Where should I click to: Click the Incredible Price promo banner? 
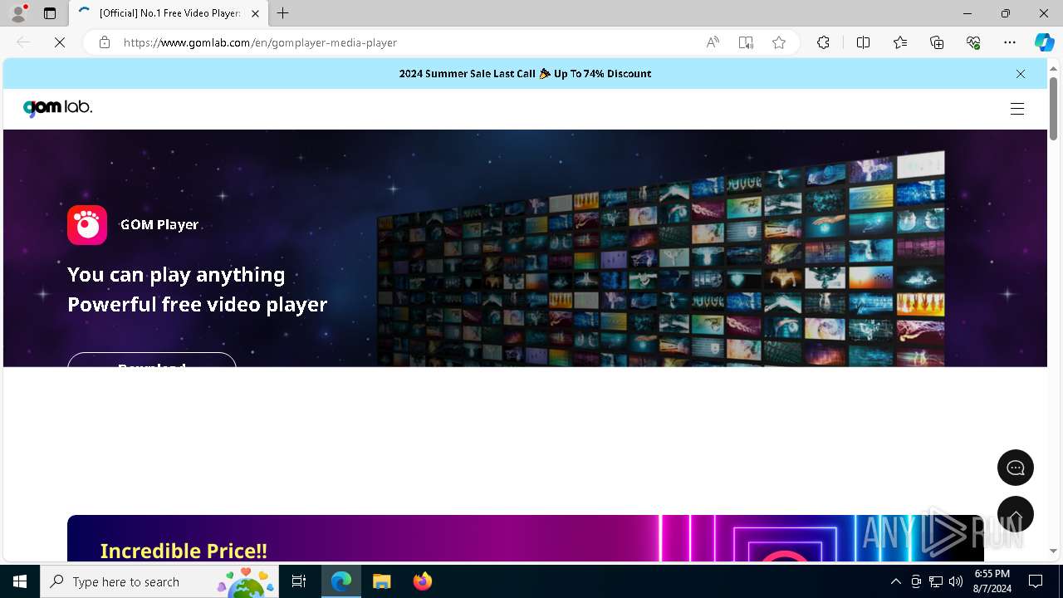click(526, 538)
